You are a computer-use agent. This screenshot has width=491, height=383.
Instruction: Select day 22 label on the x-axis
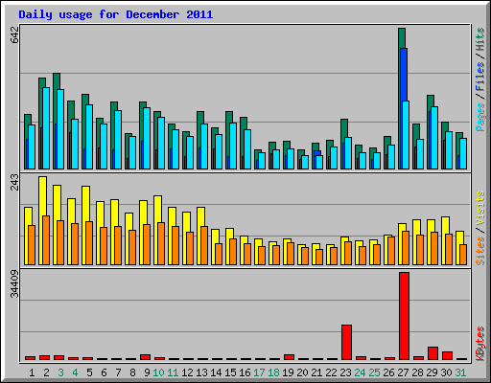click(x=331, y=372)
